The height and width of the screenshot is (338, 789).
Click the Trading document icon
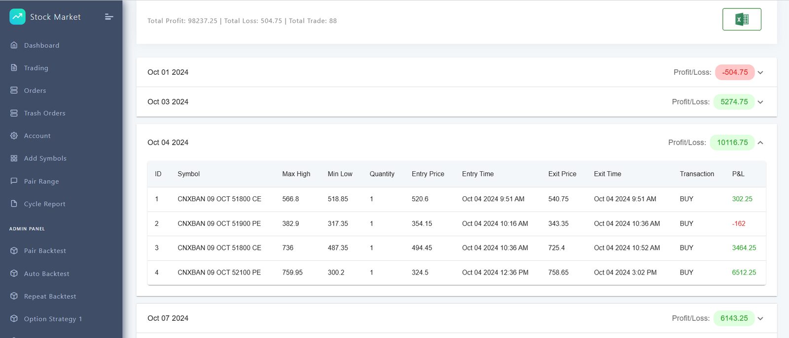click(14, 67)
